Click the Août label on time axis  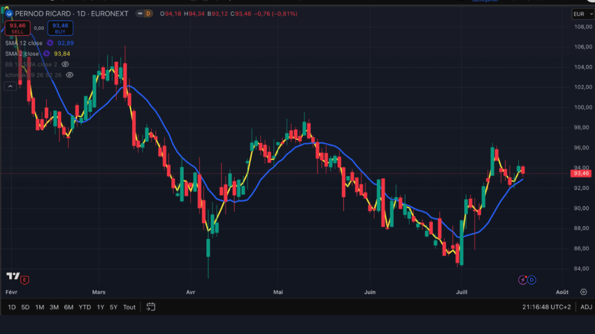click(x=562, y=292)
